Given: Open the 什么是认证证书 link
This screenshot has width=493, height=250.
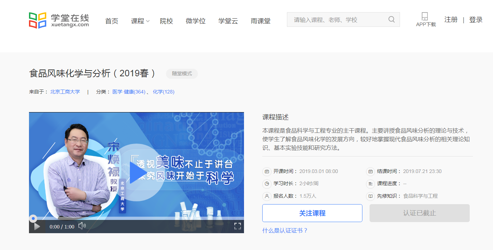Looking at the screenshot, I should 285,231.
